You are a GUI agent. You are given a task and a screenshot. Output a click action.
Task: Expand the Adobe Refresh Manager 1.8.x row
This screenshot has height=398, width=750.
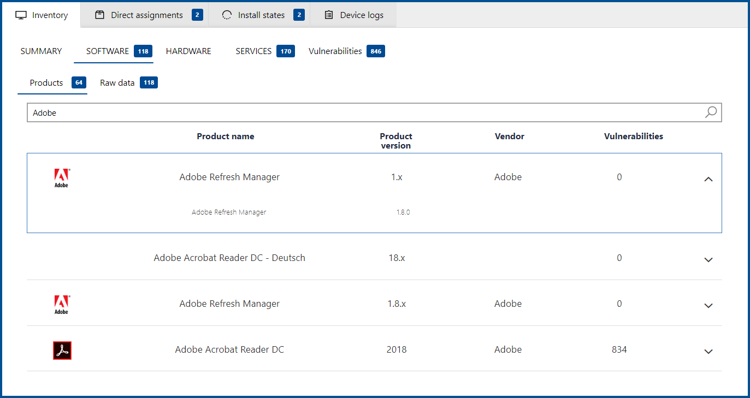point(708,305)
